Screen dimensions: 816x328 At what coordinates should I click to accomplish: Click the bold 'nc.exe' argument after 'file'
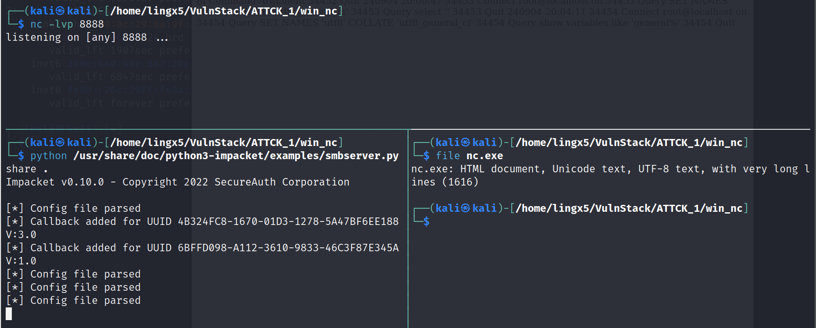pyautogui.click(x=484, y=156)
